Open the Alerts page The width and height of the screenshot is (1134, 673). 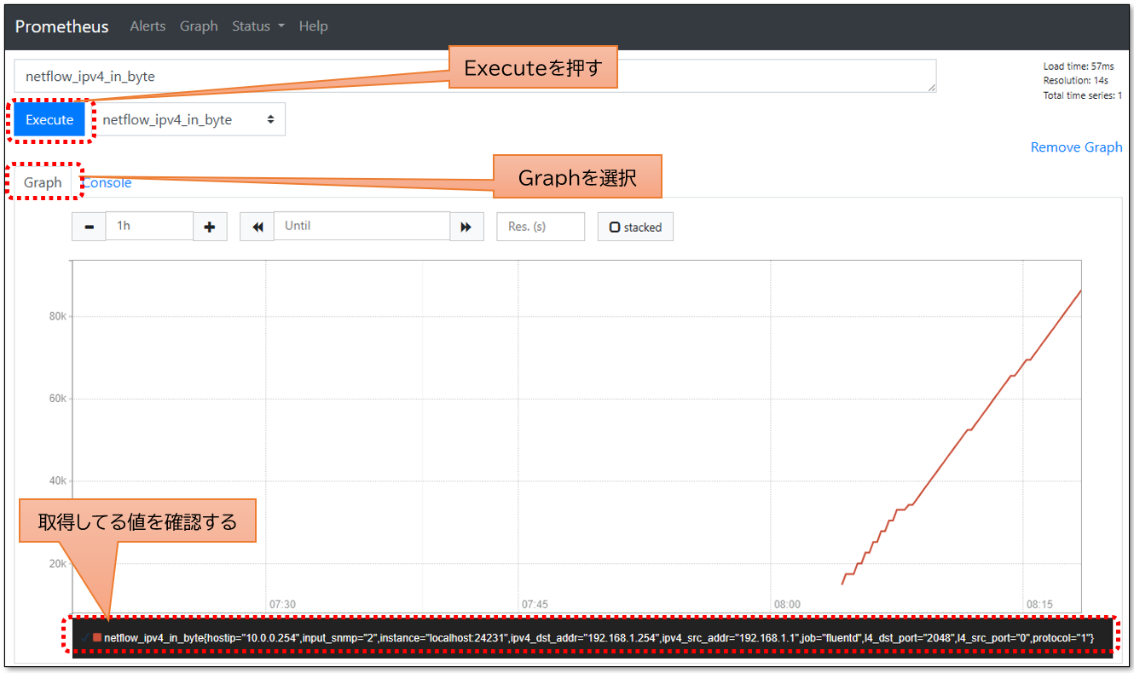[x=148, y=26]
